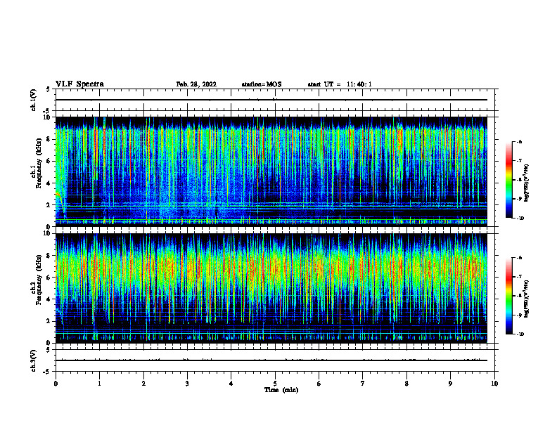Image resolution: width=557 pixels, height=430 pixels.
Task: Click the "-7" label on ch.1 color bar
Action: (519, 161)
